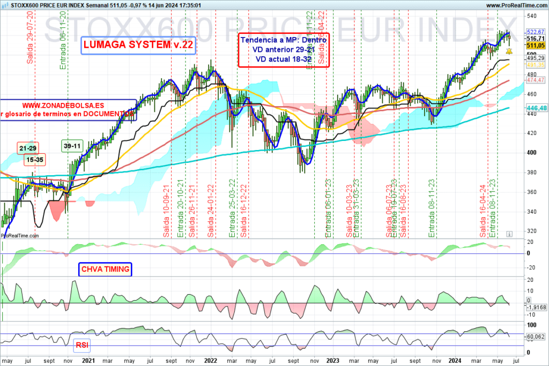Select the Tendencia a MP: Dentro text box
549x366 pixels.
pos(284,50)
